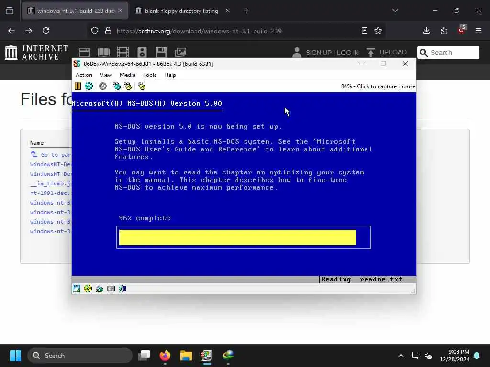490x367 pixels.
Task: Open Internet Archive video film icon
Action: 123,53
